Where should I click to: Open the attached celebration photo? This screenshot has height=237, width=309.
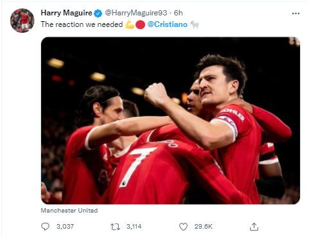pos(170,121)
